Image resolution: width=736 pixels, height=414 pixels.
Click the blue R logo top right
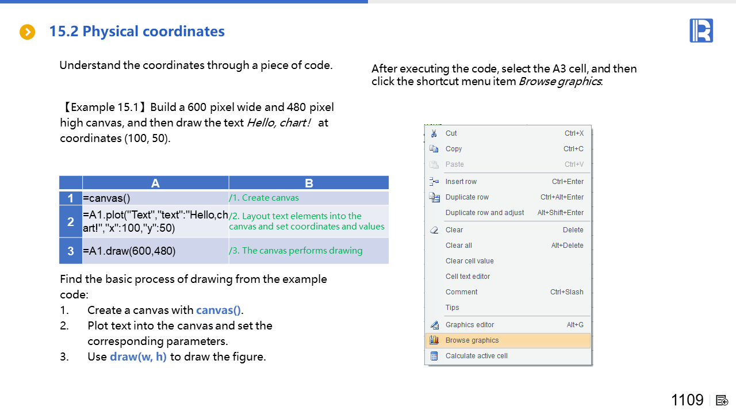click(701, 30)
